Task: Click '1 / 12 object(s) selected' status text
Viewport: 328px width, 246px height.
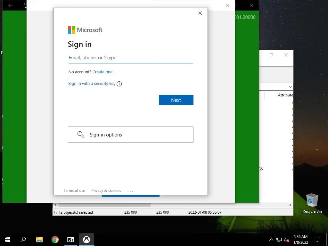Action: (73, 212)
